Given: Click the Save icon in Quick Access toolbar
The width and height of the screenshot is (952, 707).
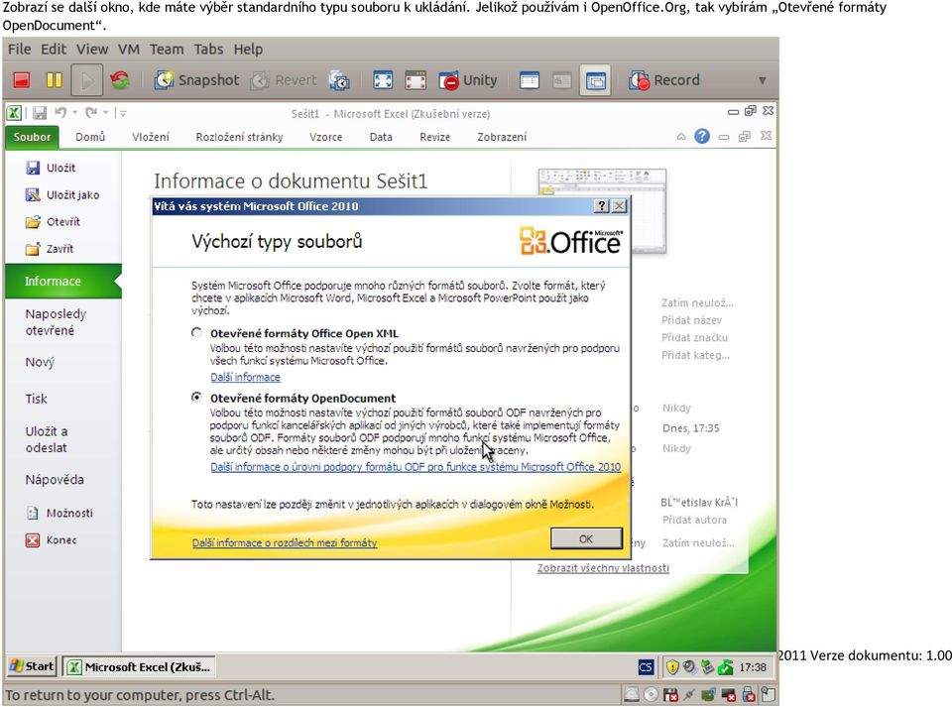Looking at the screenshot, I should (40, 113).
